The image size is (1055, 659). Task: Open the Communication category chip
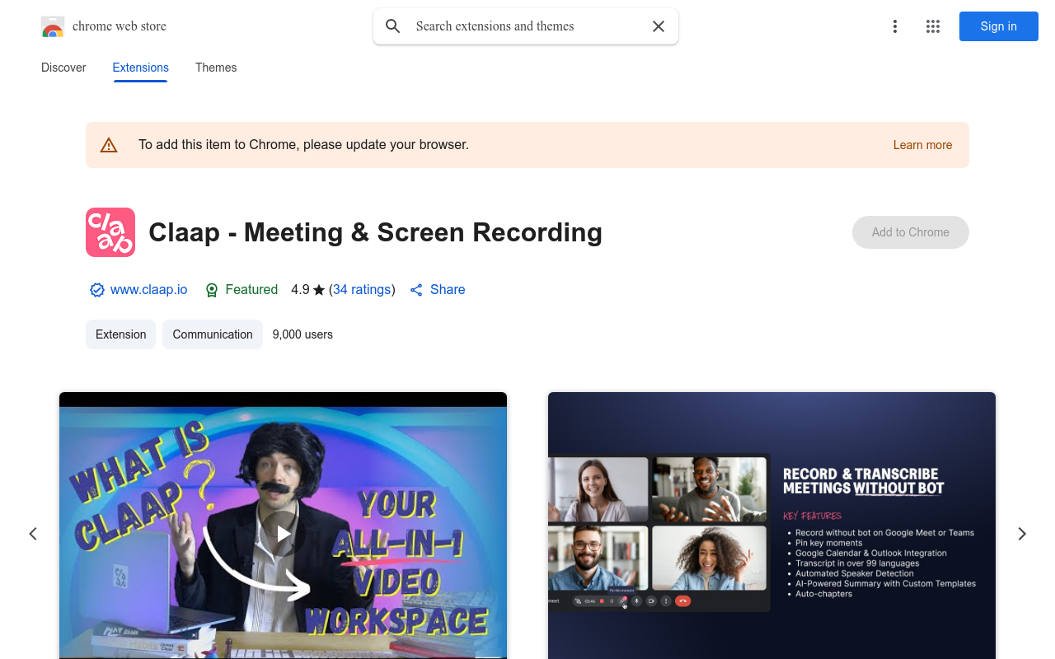213,334
